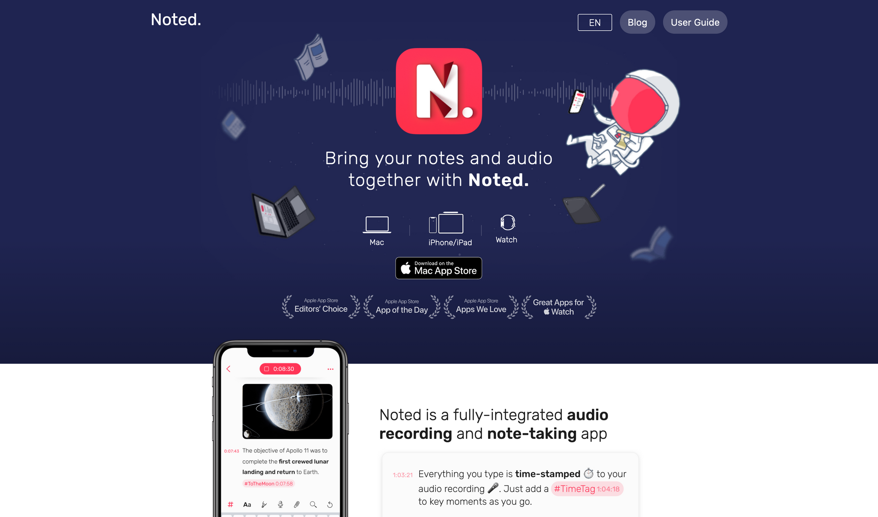
Task: Expand the Blog navigation menu
Action: [x=637, y=22]
